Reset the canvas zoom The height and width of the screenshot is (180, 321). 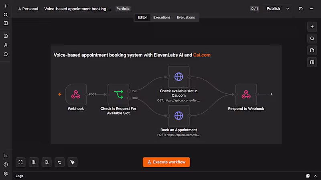point(59,162)
